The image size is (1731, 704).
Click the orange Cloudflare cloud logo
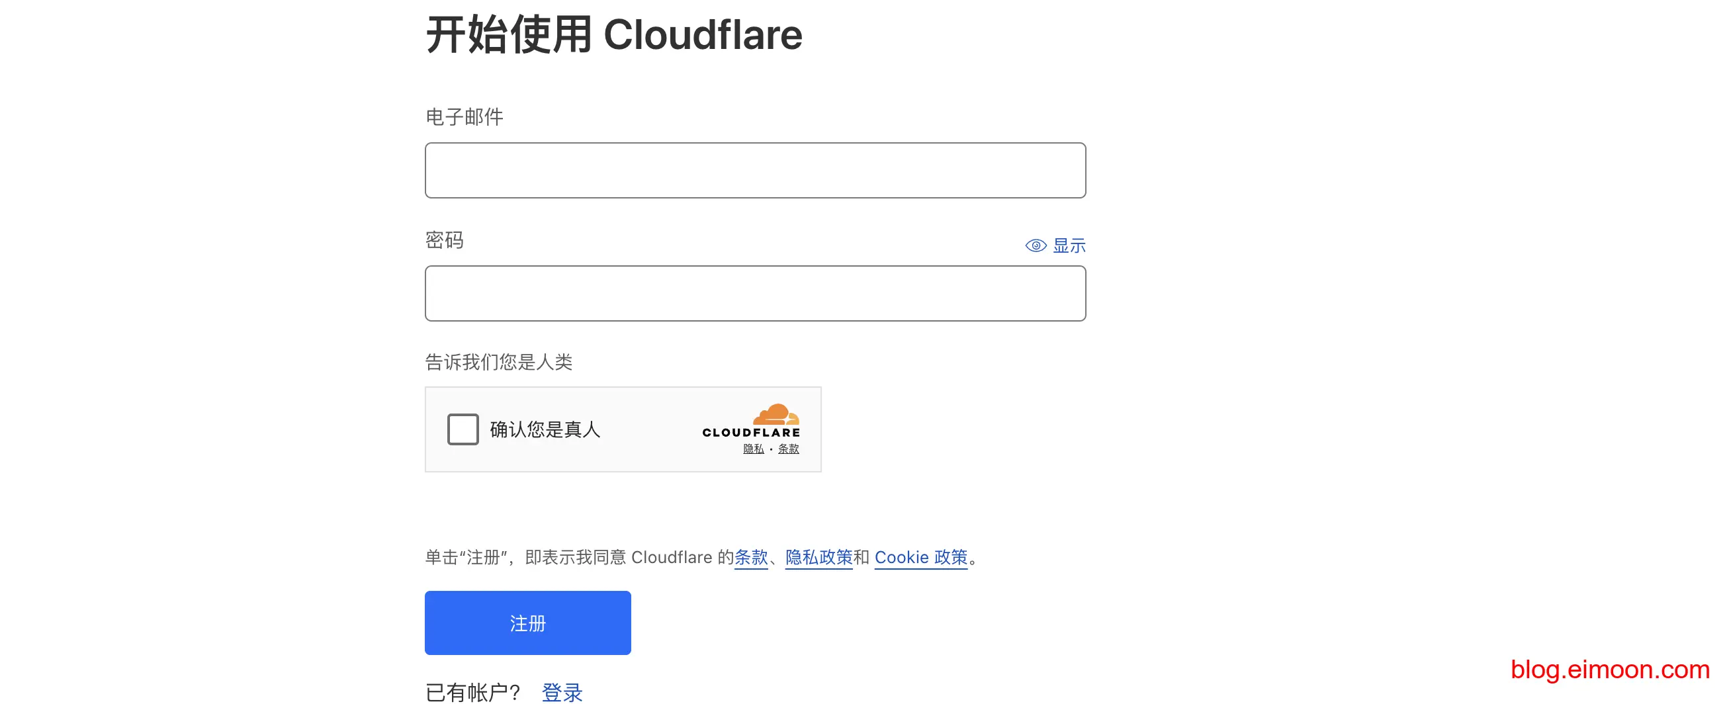[776, 414]
